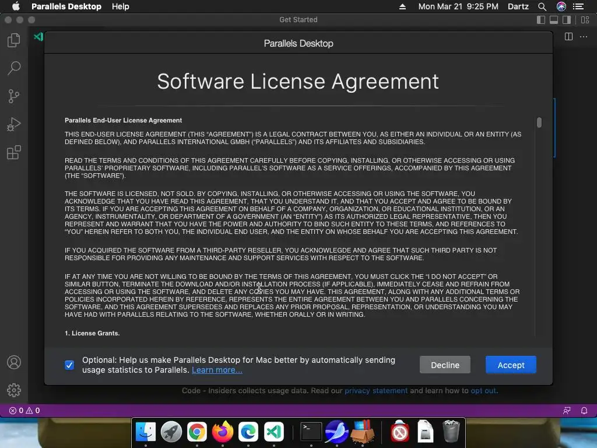Open Spotlight search in menu bar
Image resolution: width=597 pixels, height=448 pixels.
pyautogui.click(x=542, y=6)
